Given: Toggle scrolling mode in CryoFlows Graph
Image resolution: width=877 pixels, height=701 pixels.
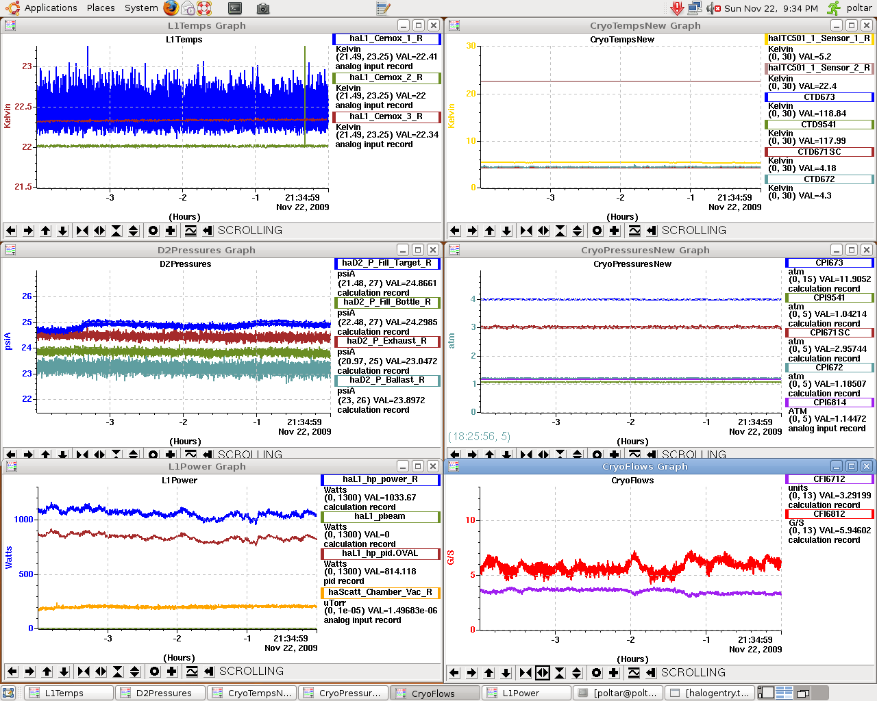Looking at the screenshot, I should point(651,673).
